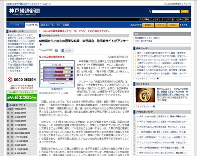Viewport: 197px width, 156px height.
Task: Click the Tweet link under the headline
Action: click(x=42, y=50)
